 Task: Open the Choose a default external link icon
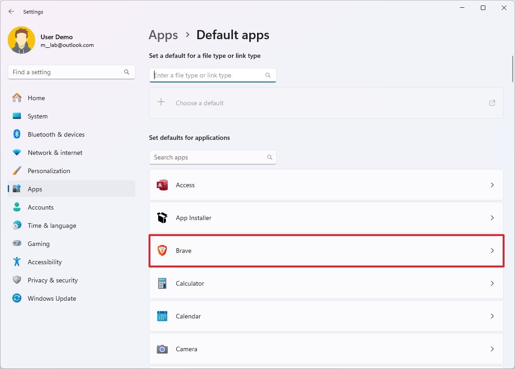click(x=492, y=103)
